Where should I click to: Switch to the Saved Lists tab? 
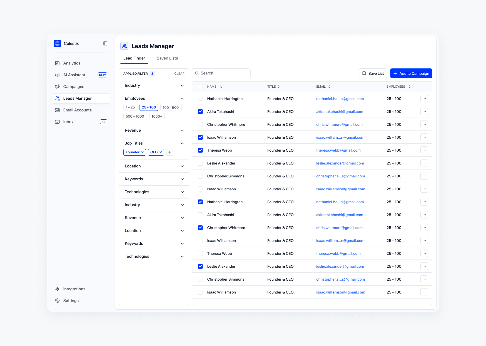167,58
